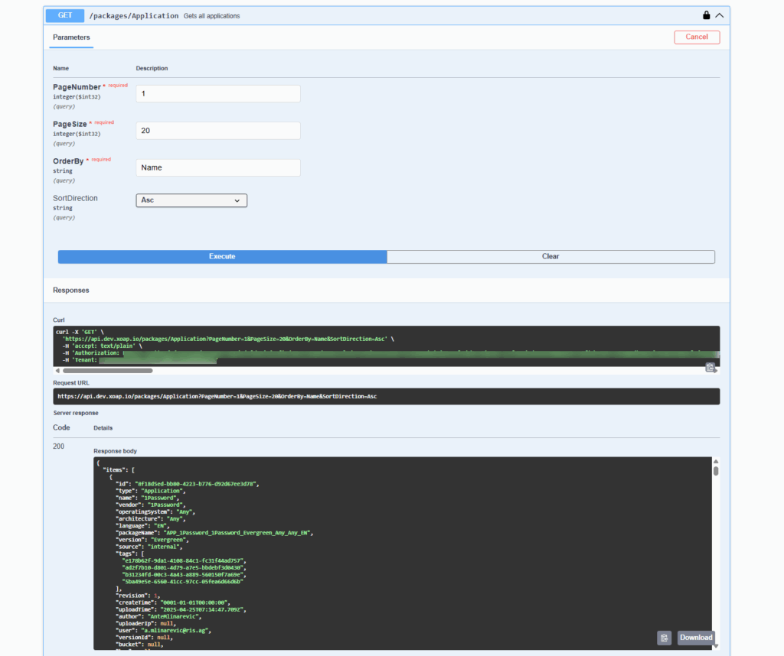The image size is (784, 656).
Task: Click the curl scrollbar left arrow
Action: click(x=57, y=371)
